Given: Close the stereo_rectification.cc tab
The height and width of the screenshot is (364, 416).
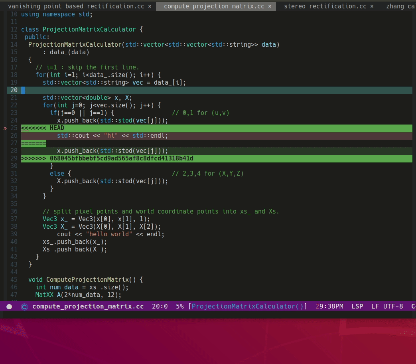Looking at the screenshot, I should [x=372, y=6].
